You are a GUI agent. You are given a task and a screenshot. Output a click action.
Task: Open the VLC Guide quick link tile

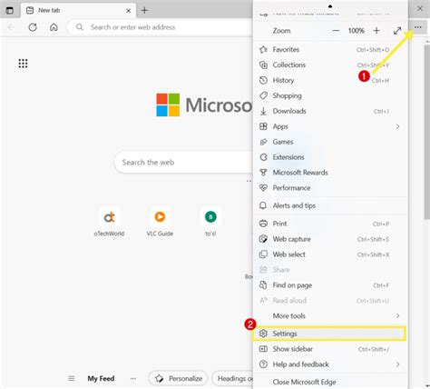[160, 222]
